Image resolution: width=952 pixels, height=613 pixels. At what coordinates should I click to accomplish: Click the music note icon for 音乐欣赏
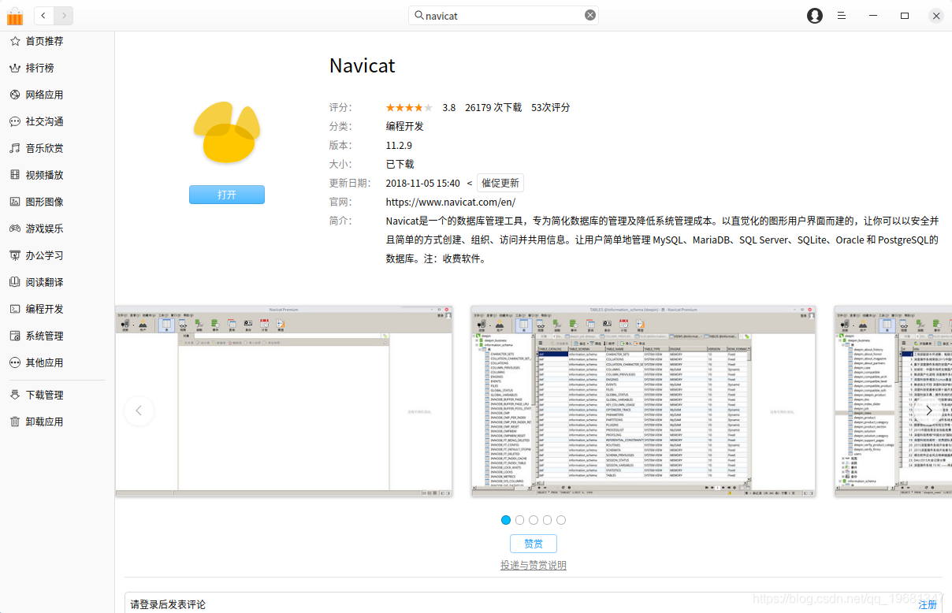14,148
